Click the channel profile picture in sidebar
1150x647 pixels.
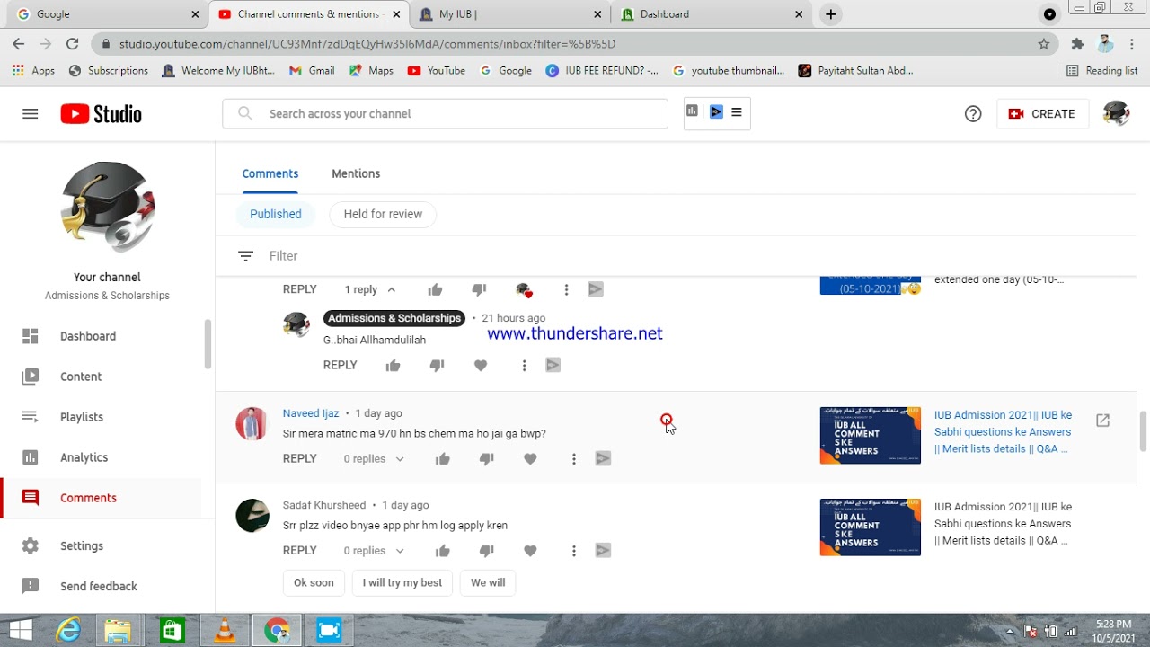point(108,208)
